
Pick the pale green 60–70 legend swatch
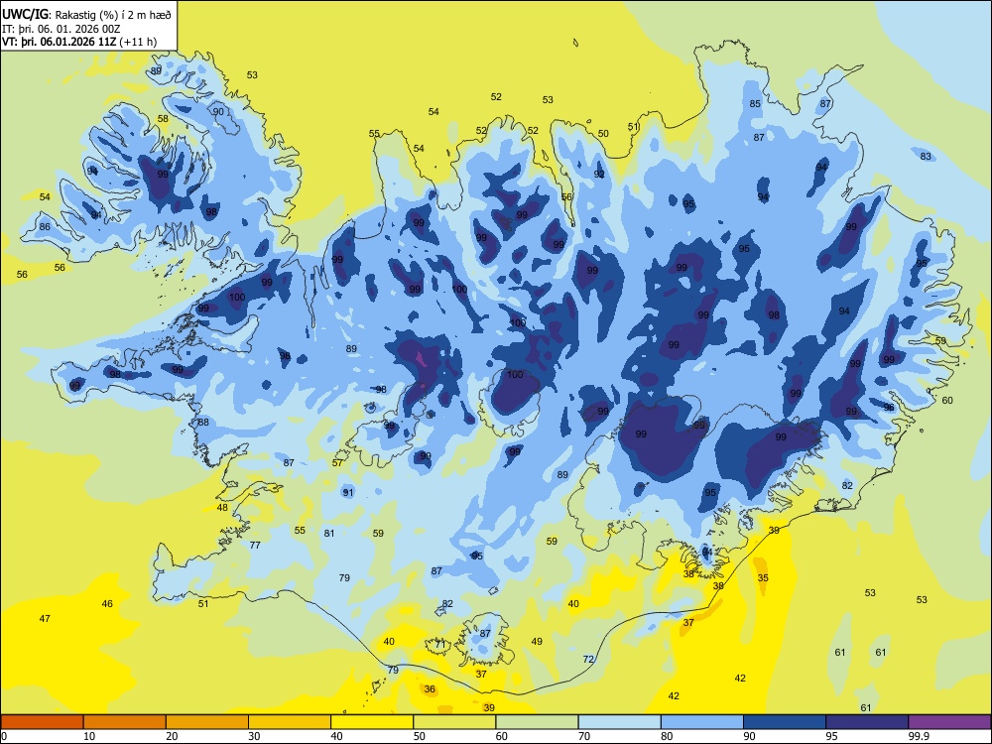[537, 722]
